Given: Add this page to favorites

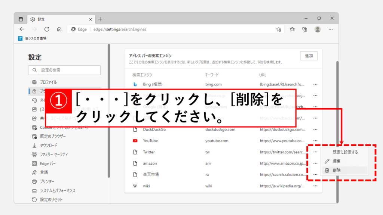Looking at the screenshot, I should (x=279, y=29).
